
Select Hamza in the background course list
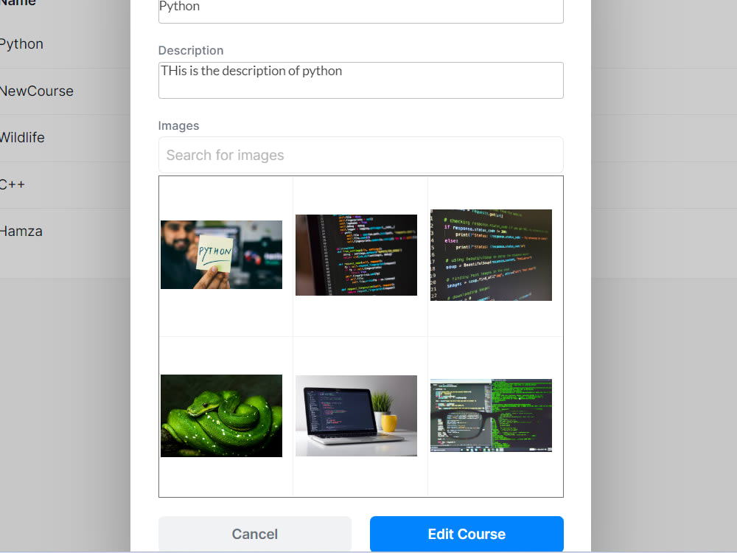(x=21, y=231)
